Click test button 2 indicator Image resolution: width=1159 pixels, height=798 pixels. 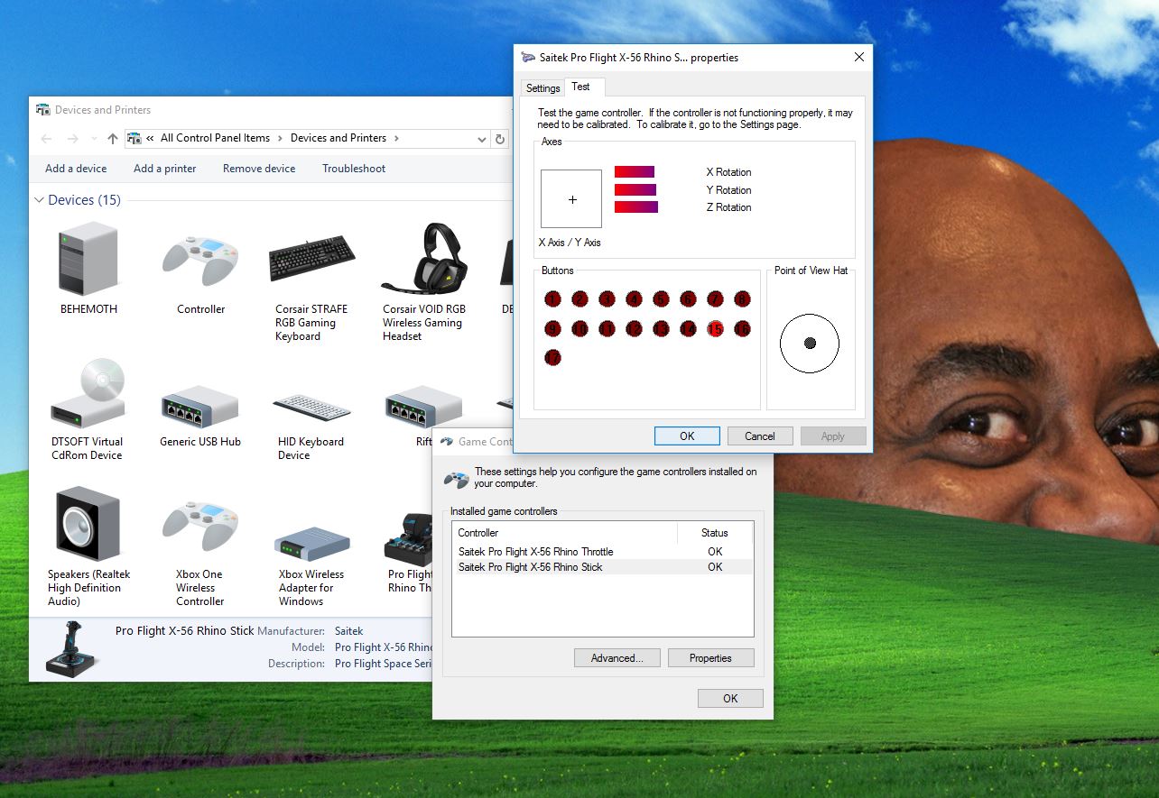coord(579,299)
